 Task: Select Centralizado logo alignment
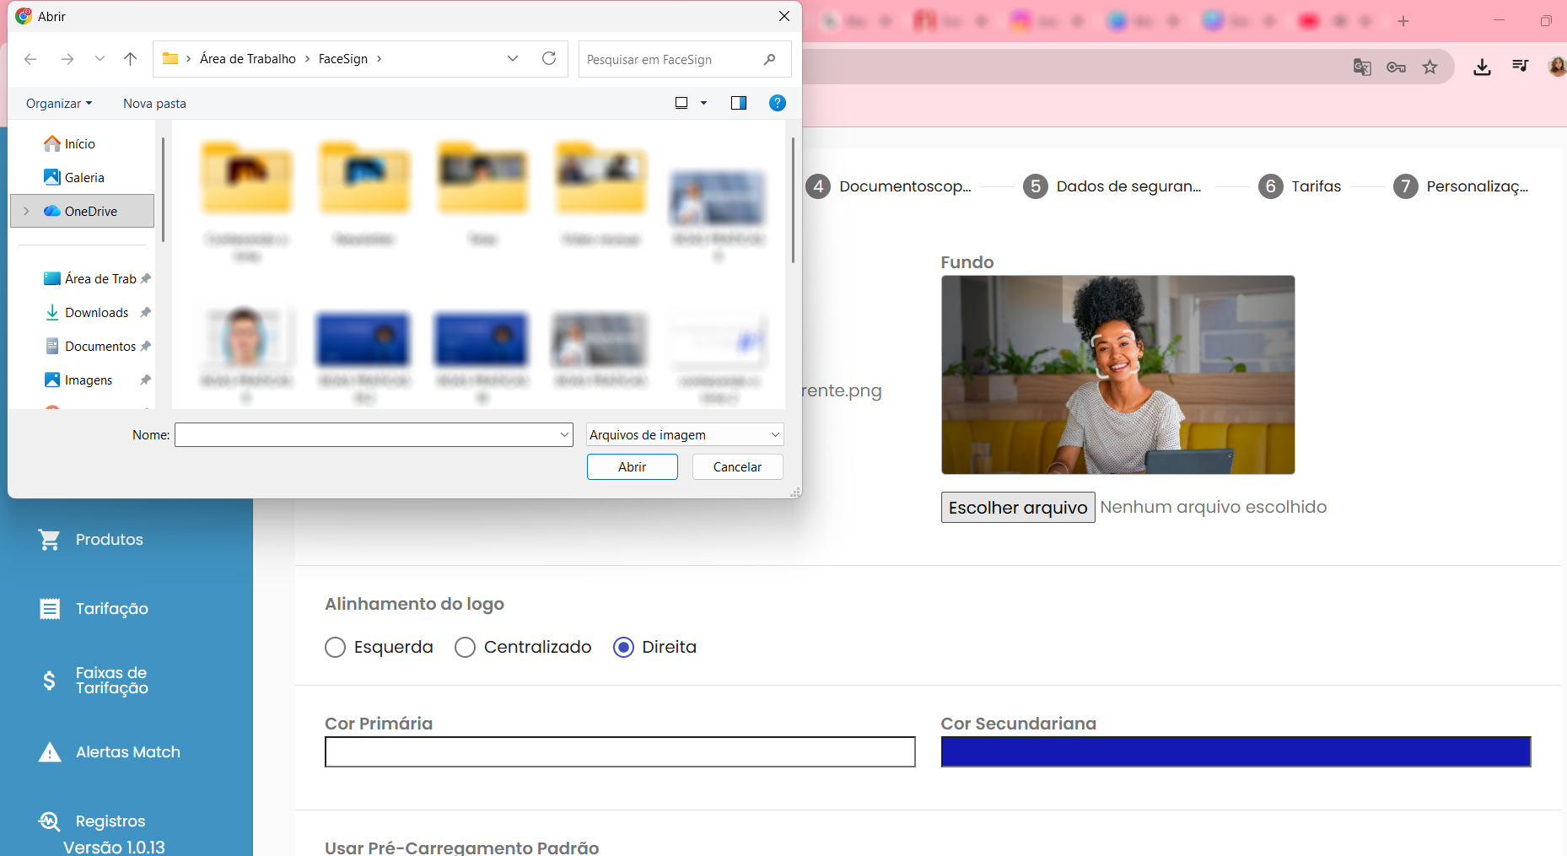pyautogui.click(x=465, y=647)
